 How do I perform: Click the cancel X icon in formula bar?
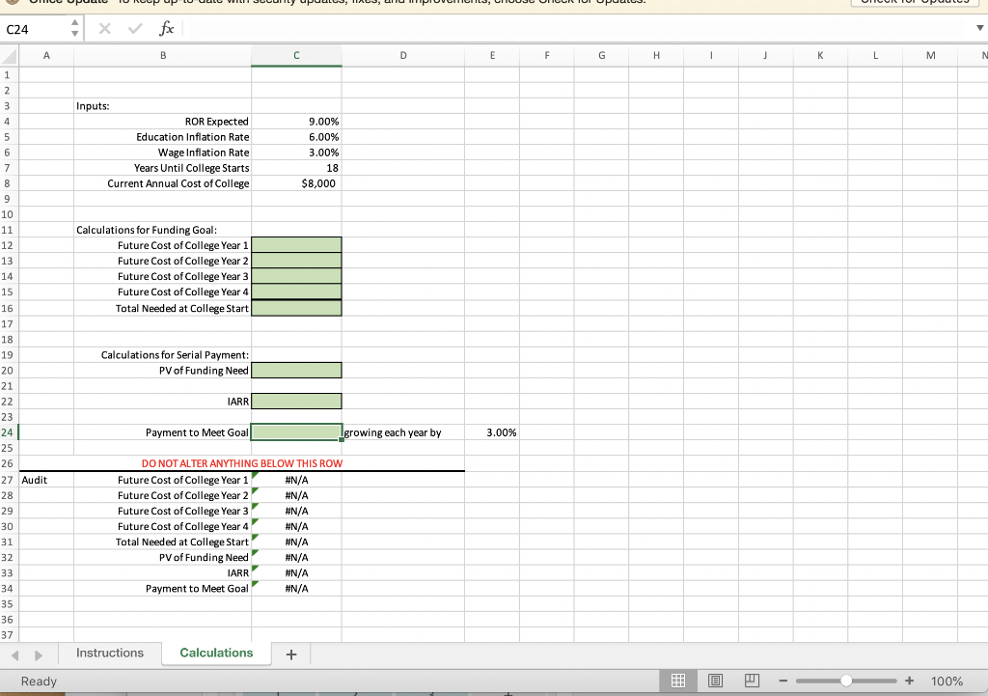[x=104, y=28]
